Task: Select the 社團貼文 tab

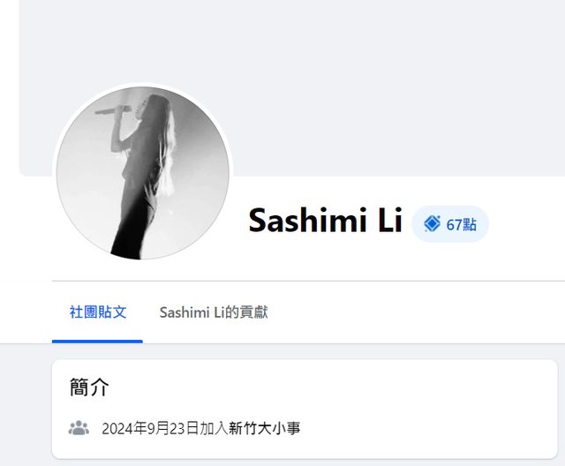Action: tap(98, 312)
